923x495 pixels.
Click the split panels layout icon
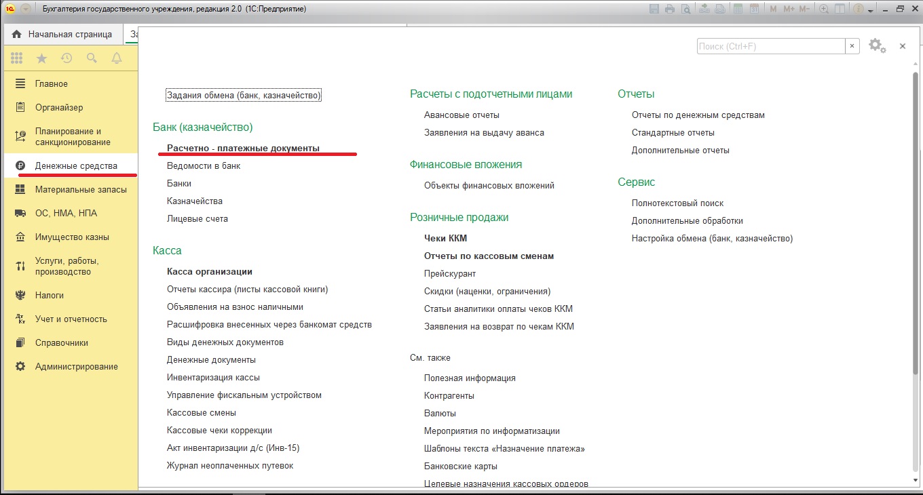(840, 9)
